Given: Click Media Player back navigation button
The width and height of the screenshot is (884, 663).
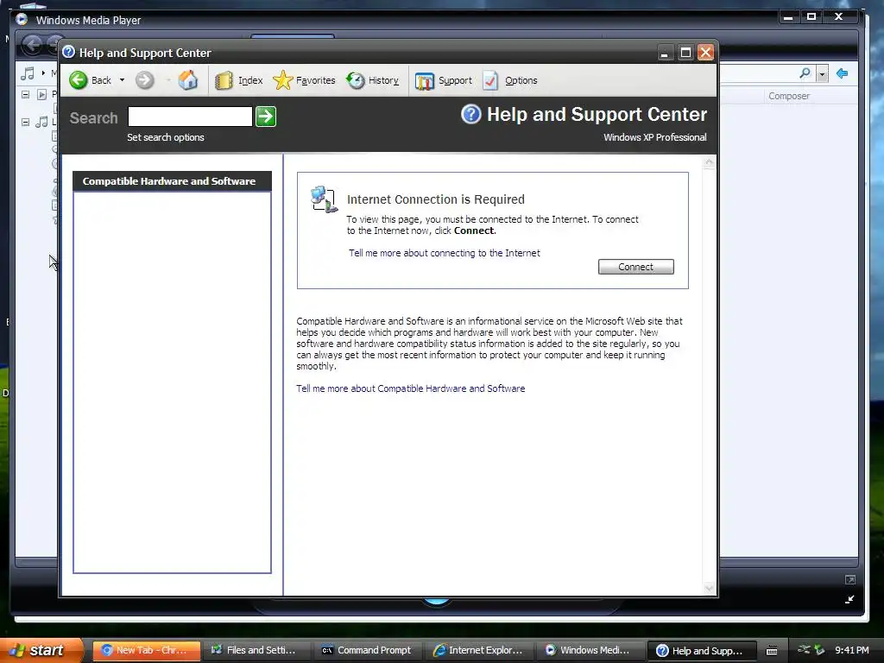Looking at the screenshot, I should pos(32,44).
